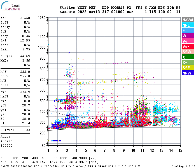
Task: Click the SaoLuis station name
Action: [x=67, y=12]
